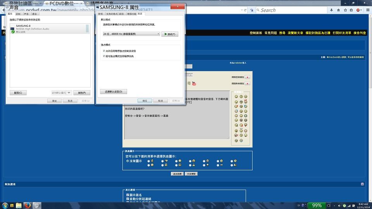Toggle exclusive mode priority checkbox

click(x=104, y=56)
